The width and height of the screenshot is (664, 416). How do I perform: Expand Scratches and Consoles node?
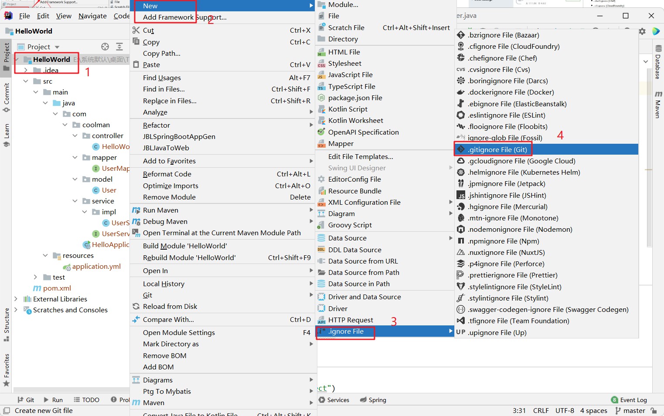click(x=16, y=310)
